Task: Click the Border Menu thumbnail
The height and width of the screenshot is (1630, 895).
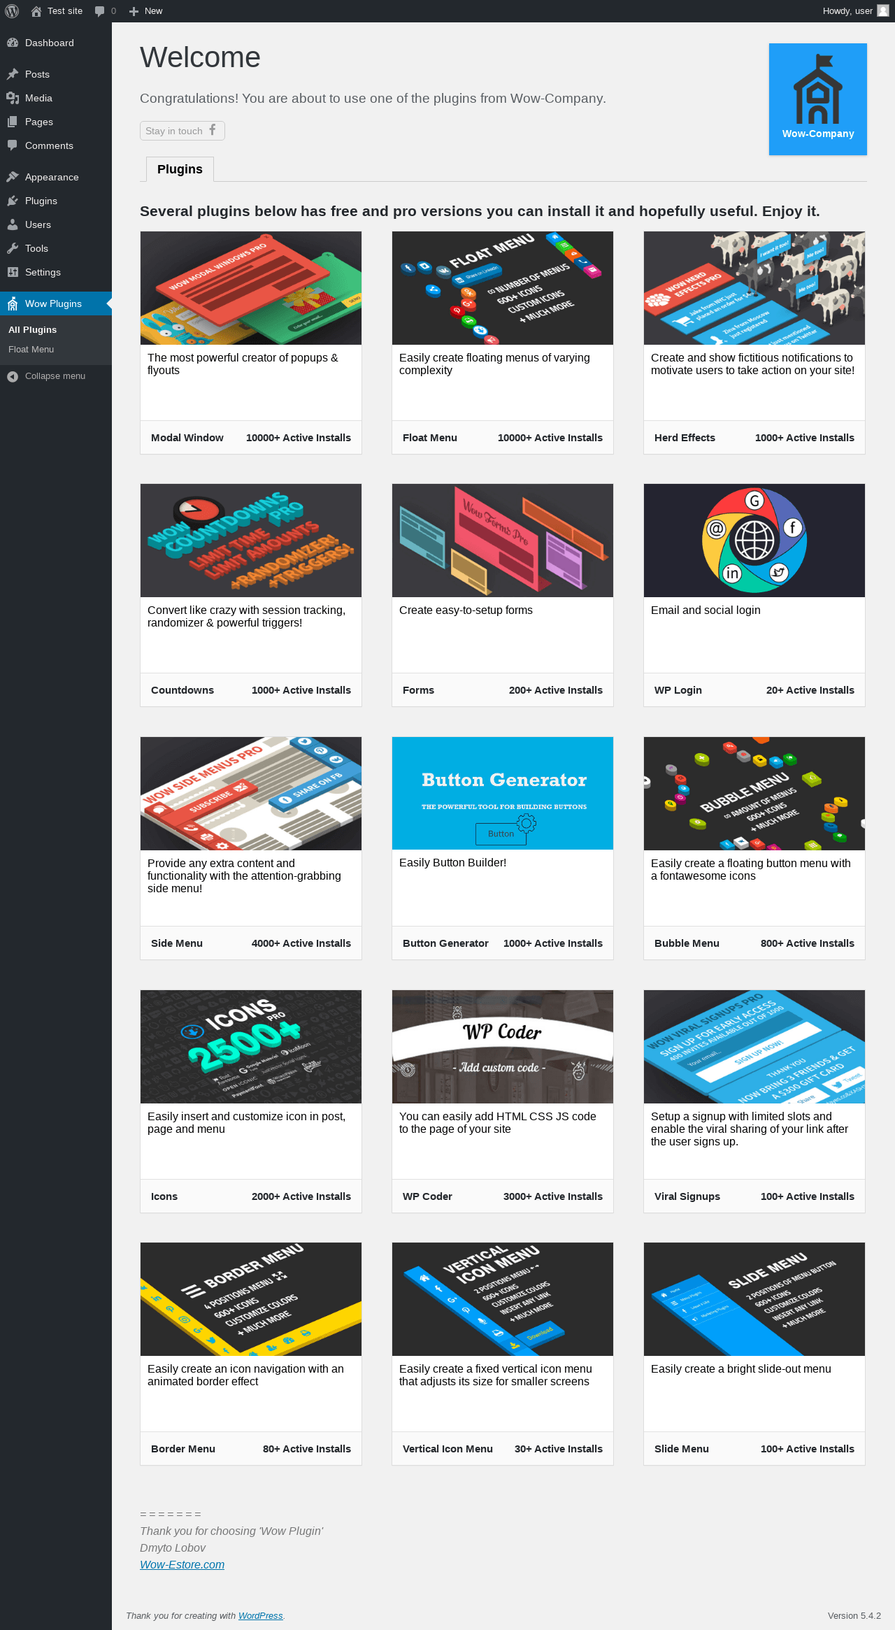Action: click(251, 1299)
